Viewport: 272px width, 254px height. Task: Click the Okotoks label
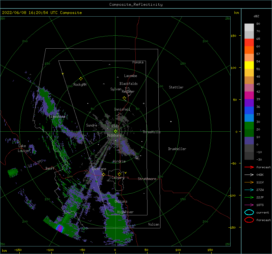121,201
